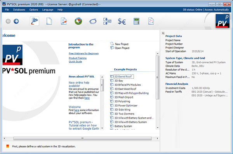Follow the Free Webinars for Beginners link
This screenshot has width=233, height=154.
tap(83, 53)
